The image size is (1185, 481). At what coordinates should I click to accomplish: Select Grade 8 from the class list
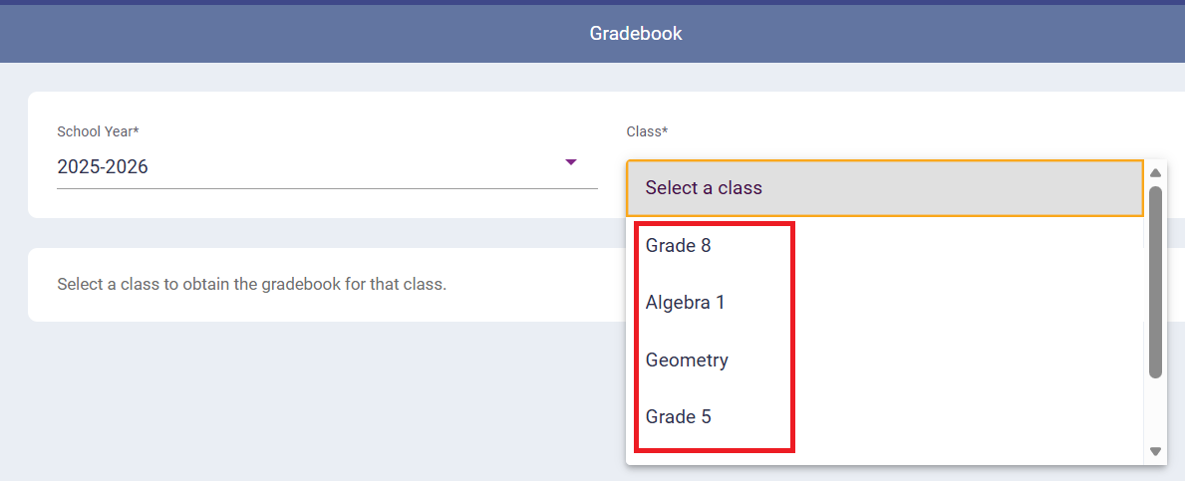click(x=679, y=245)
